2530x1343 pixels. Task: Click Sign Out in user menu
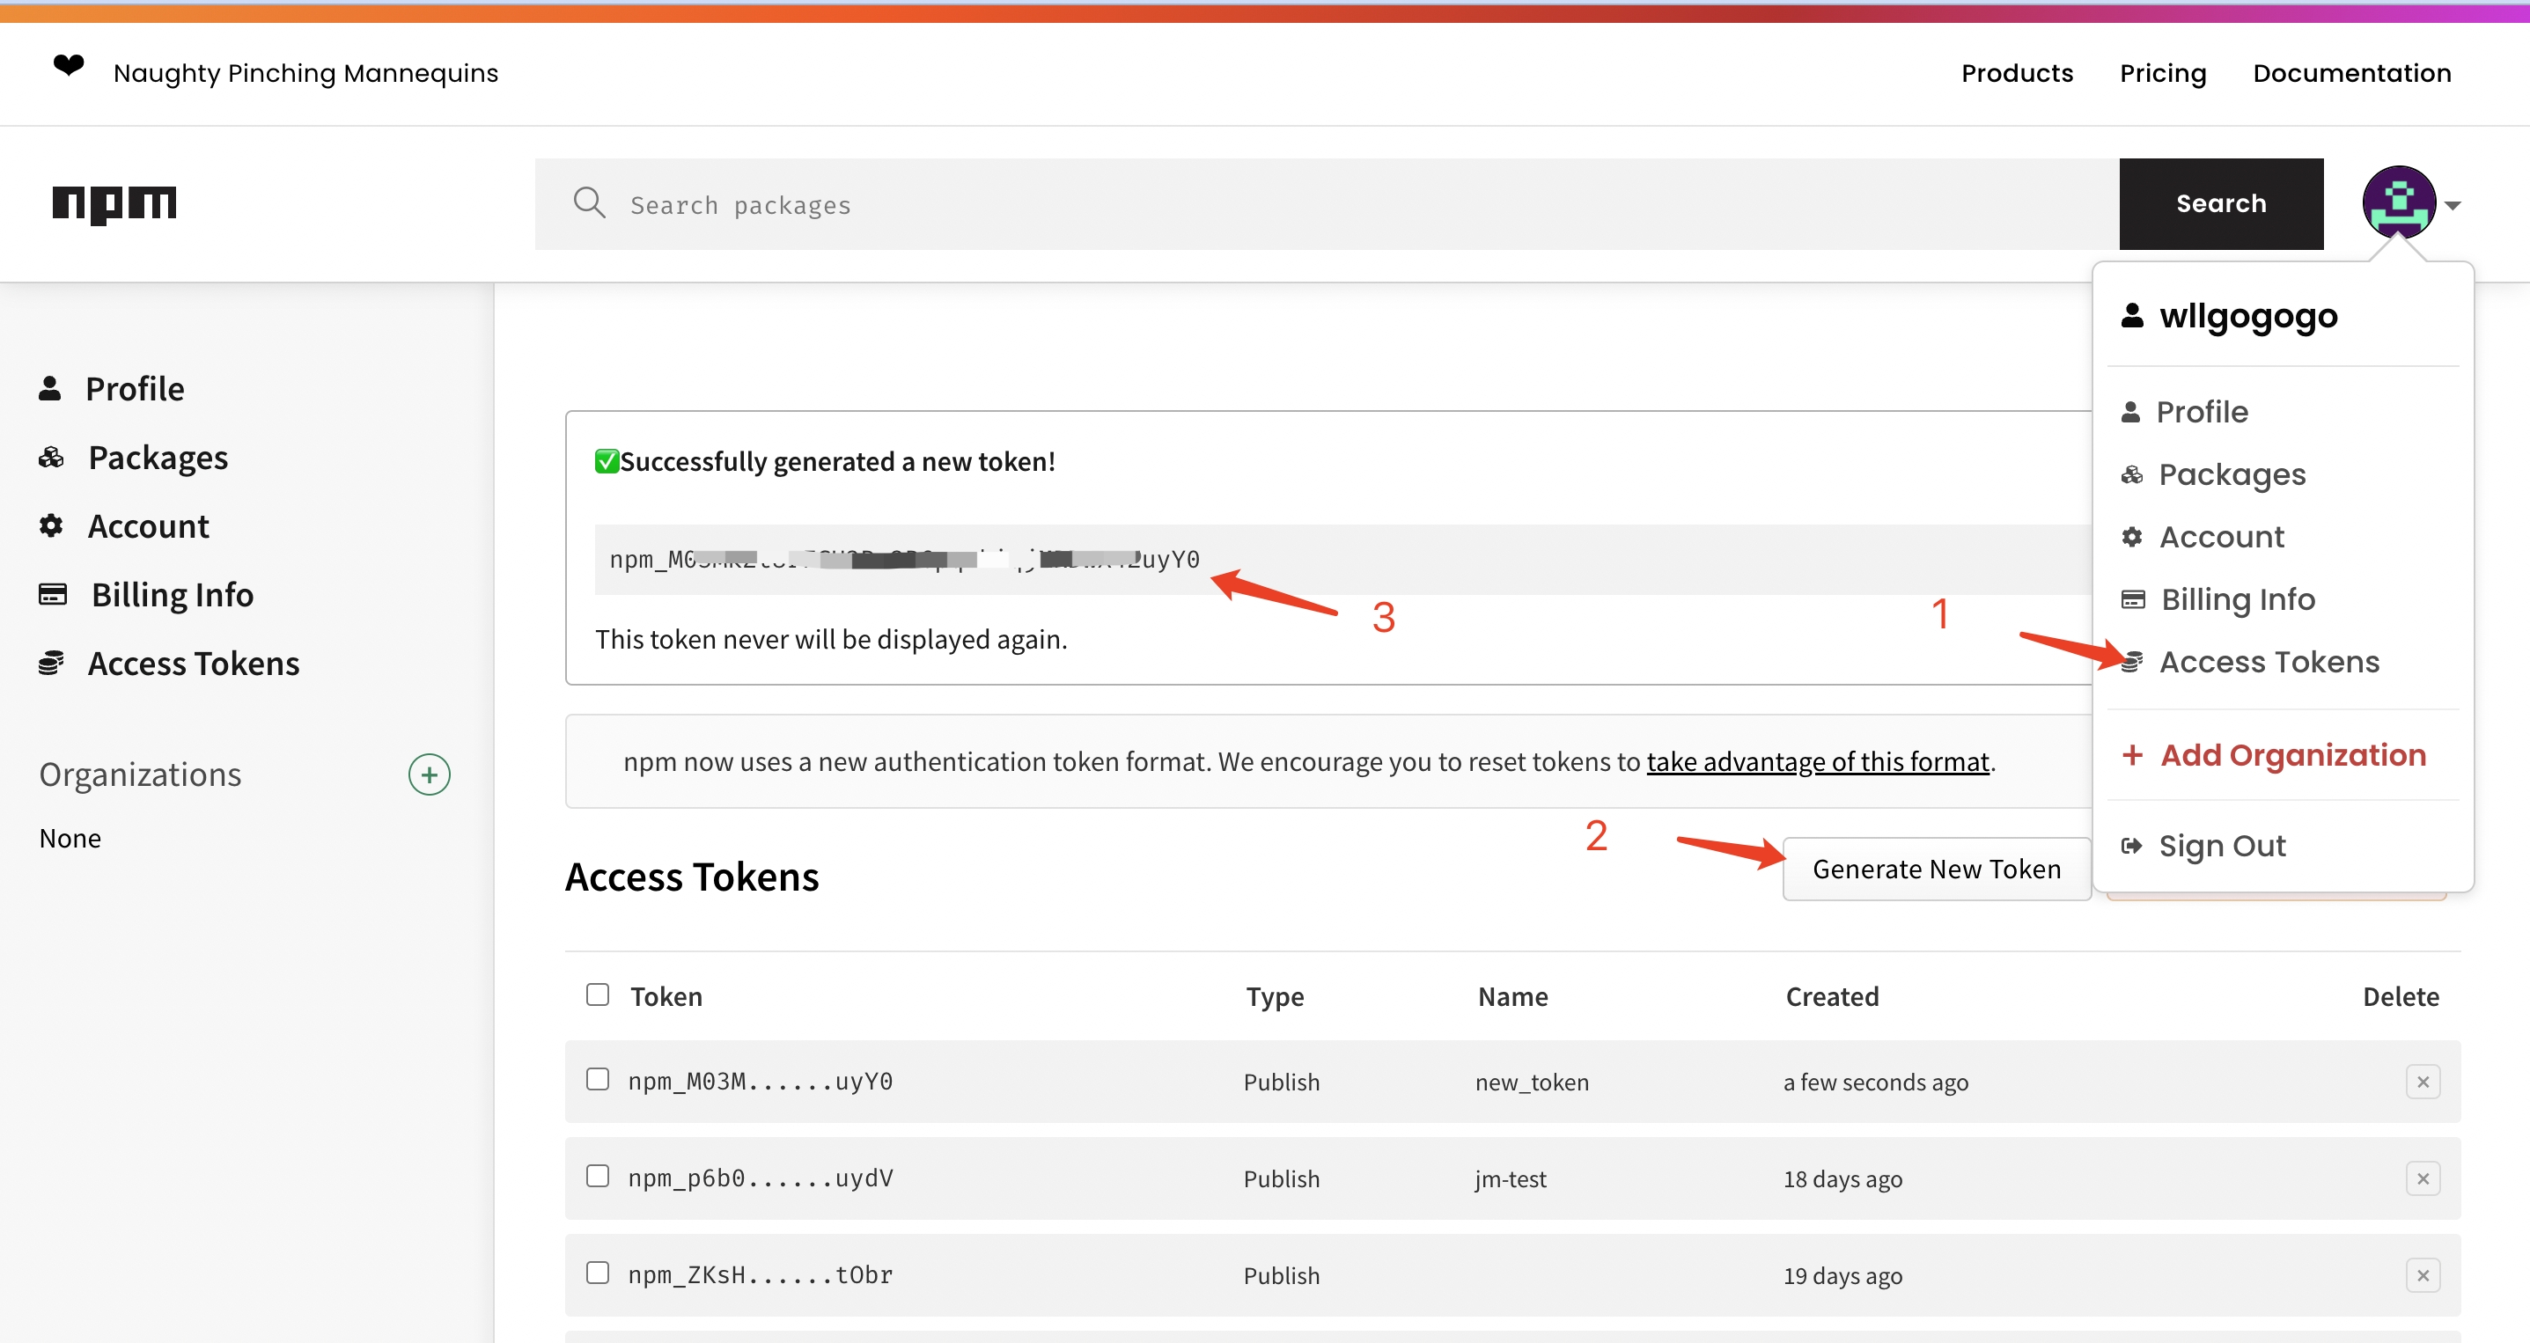[x=2204, y=847]
